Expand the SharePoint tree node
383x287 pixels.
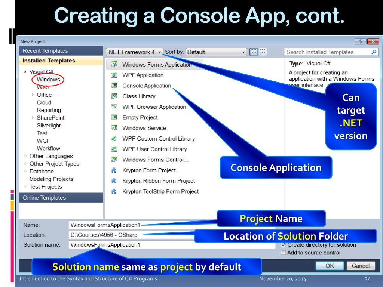click(x=33, y=118)
